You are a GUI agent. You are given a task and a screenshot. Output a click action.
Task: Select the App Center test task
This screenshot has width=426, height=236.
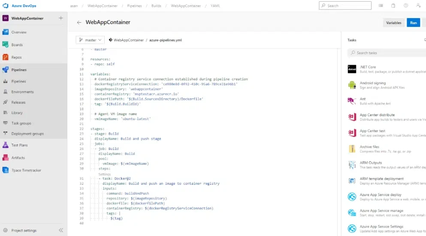[387, 133]
